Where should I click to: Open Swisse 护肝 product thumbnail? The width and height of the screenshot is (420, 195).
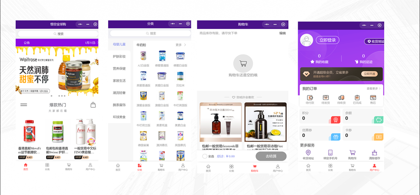point(58,131)
